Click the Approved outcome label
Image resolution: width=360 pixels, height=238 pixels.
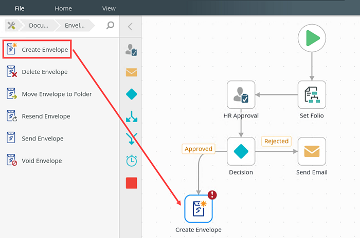pyautogui.click(x=198, y=149)
